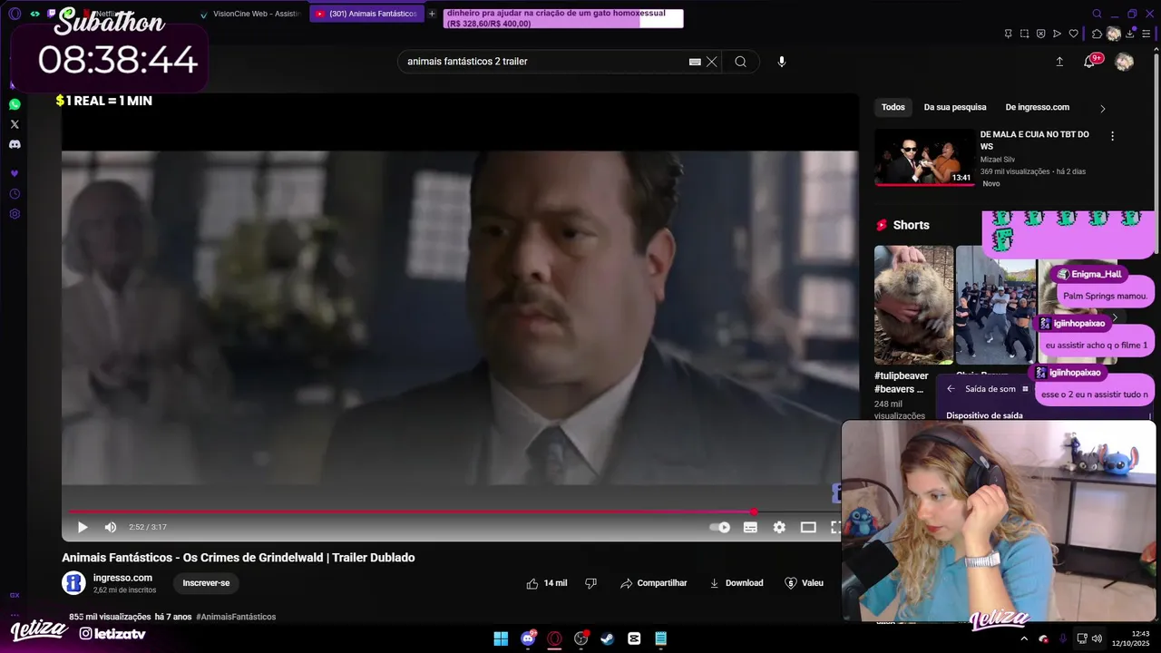This screenshot has width=1161, height=653.
Task: Open video player settings gear
Action: coord(779,527)
